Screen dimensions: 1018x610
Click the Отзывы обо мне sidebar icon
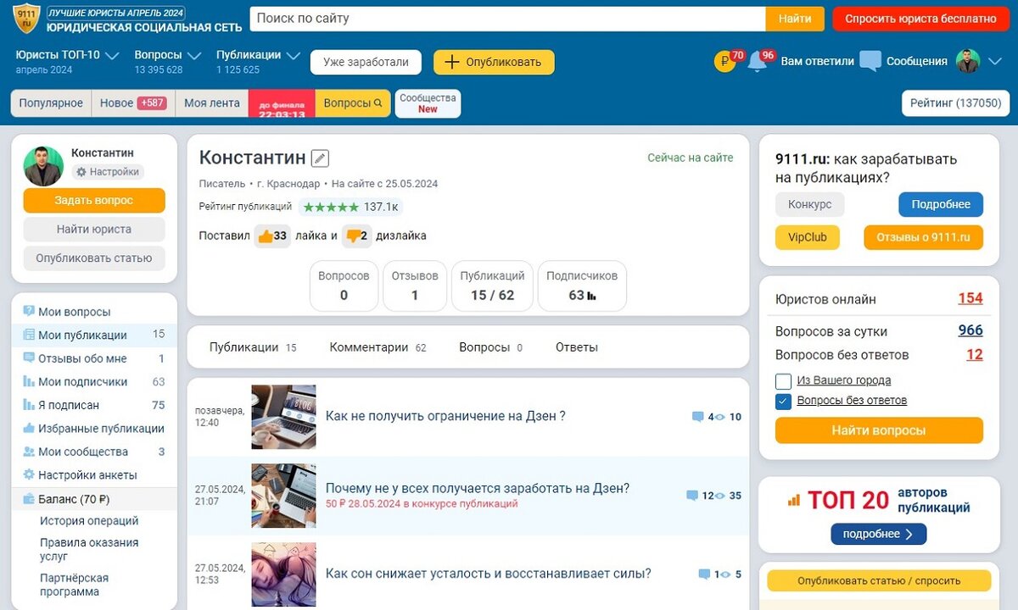pos(29,358)
